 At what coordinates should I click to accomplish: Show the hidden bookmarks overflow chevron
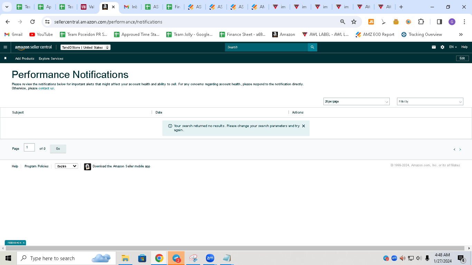pos(461,35)
